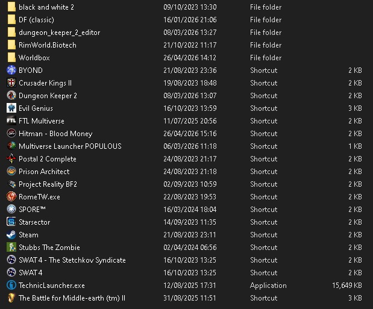Select the "dungeon_keeper_2_editor" name text
The height and width of the screenshot is (309, 373).
(59, 33)
